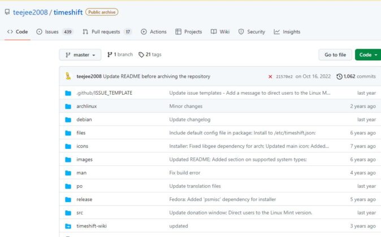
Task: Open the Wiki tab
Action: [220, 32]
